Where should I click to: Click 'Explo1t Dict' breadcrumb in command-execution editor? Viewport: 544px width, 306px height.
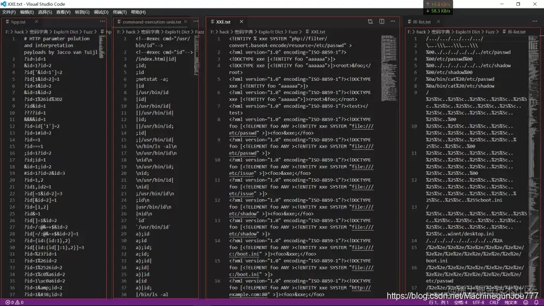(177, 32)
